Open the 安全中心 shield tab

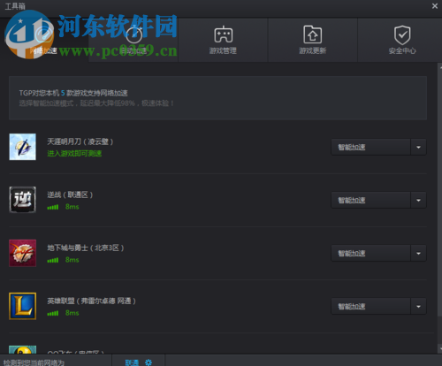coord(402,40)
